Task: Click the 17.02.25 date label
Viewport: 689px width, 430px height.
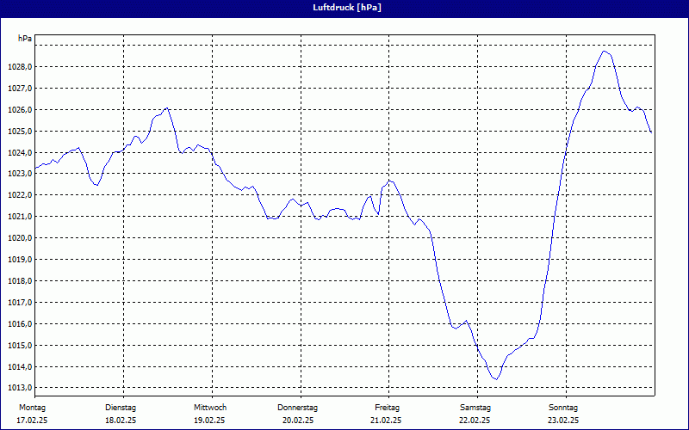Action: click(x=32, y=421)
